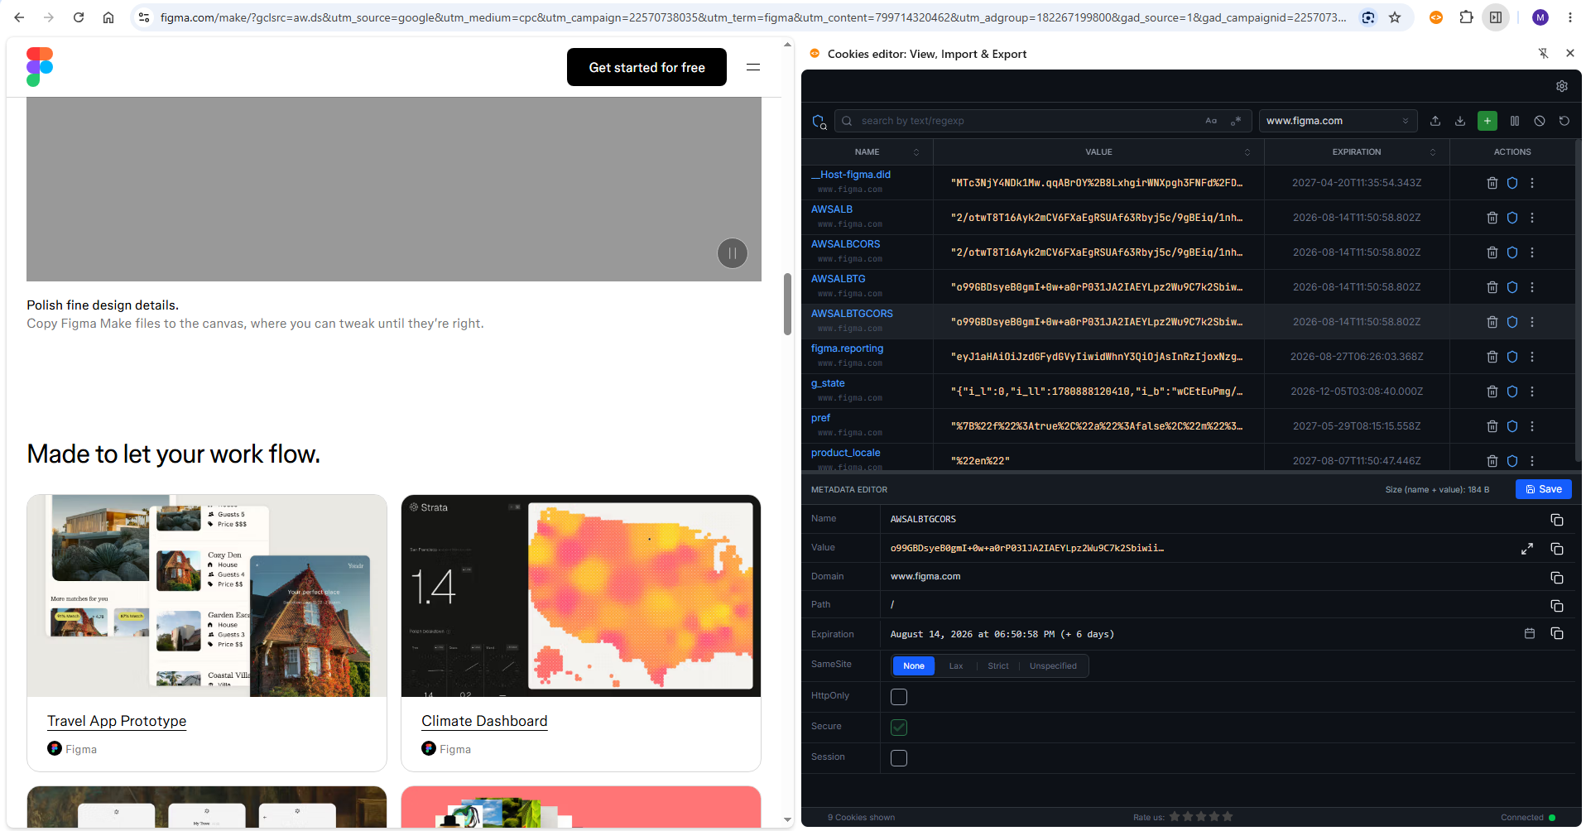1586x831 pixels.
Task: Toggle regexp search mode
Action: click(1236, 121)
